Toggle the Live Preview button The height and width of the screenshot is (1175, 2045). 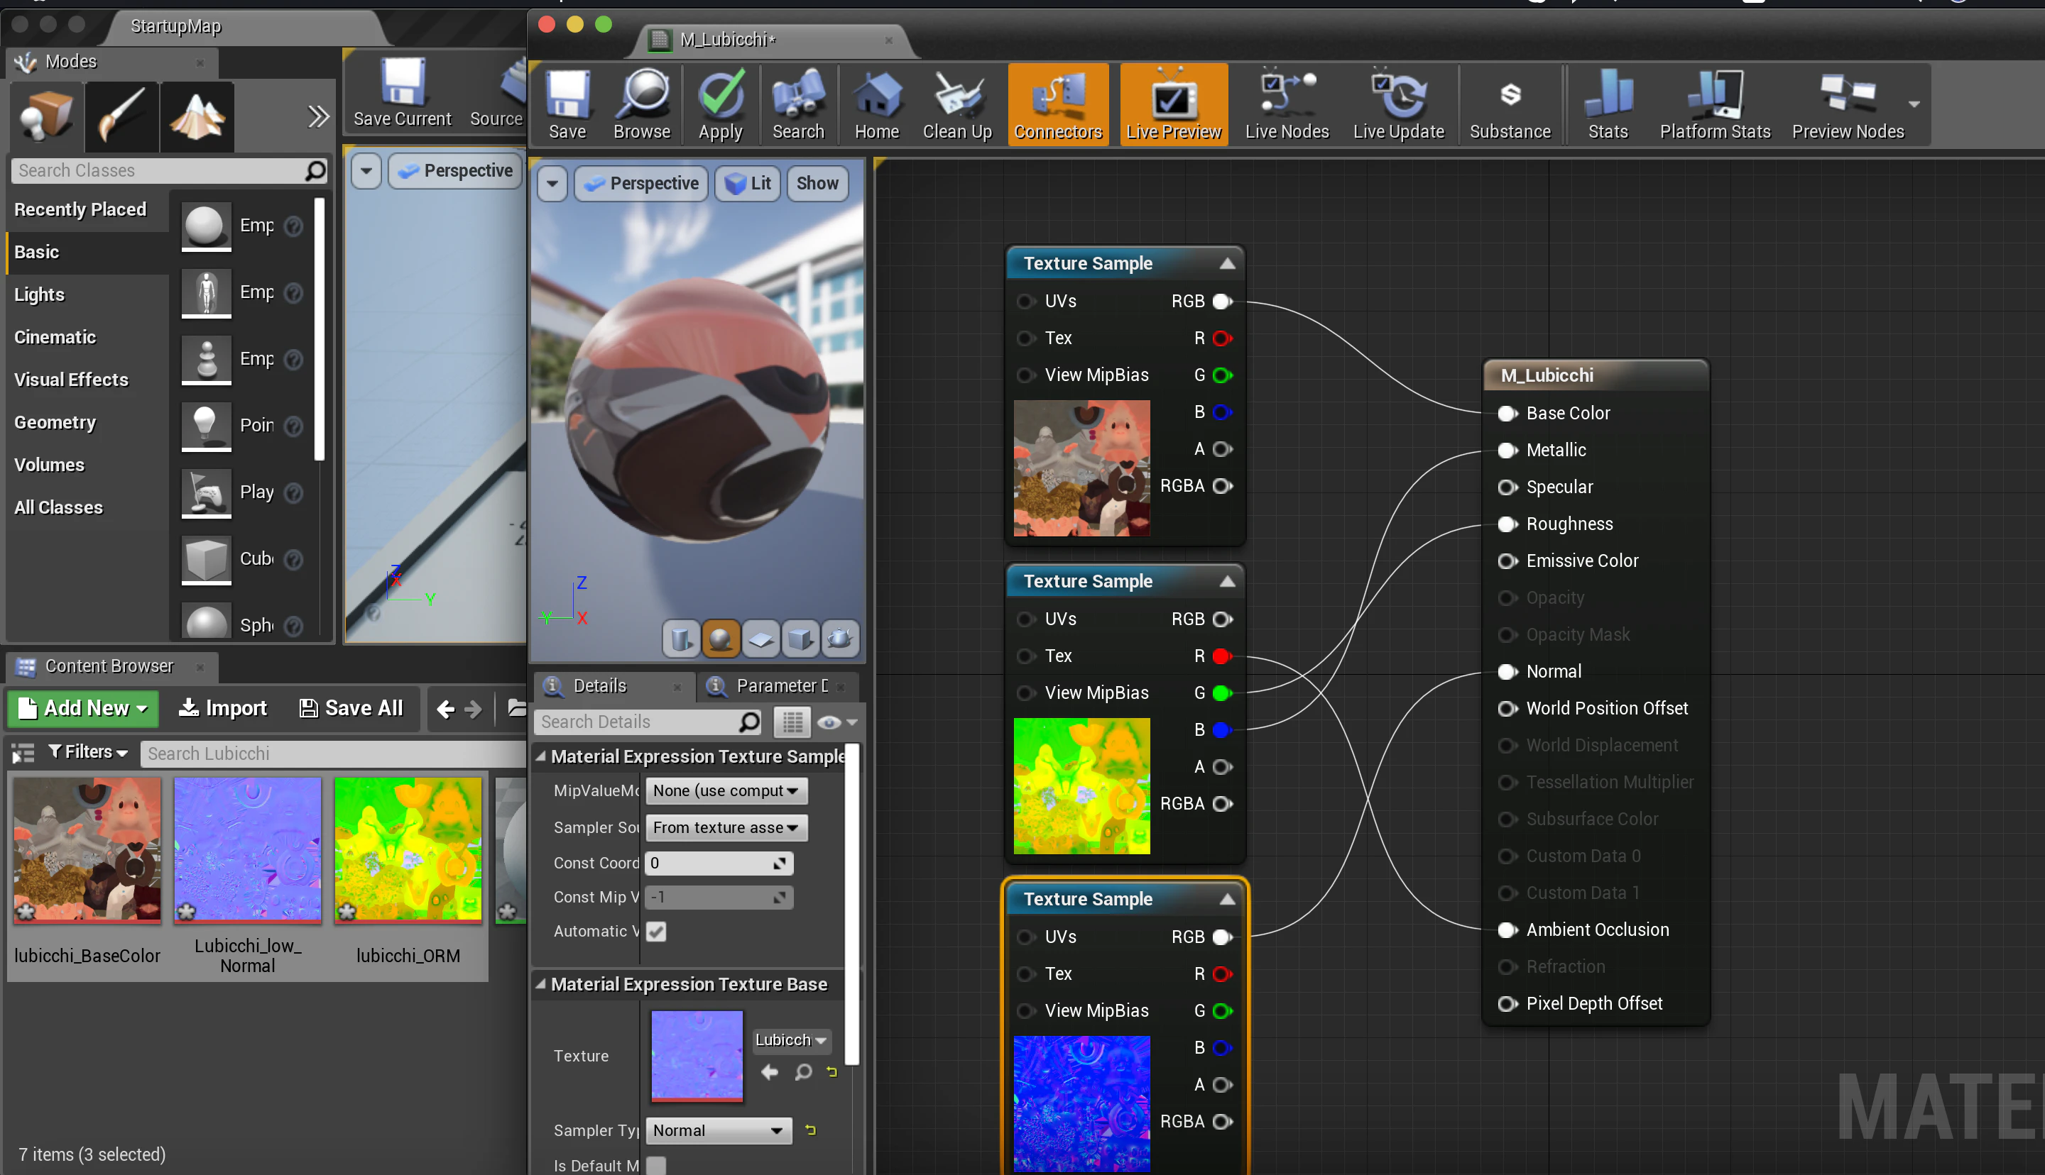click(x=1173, y=105)
